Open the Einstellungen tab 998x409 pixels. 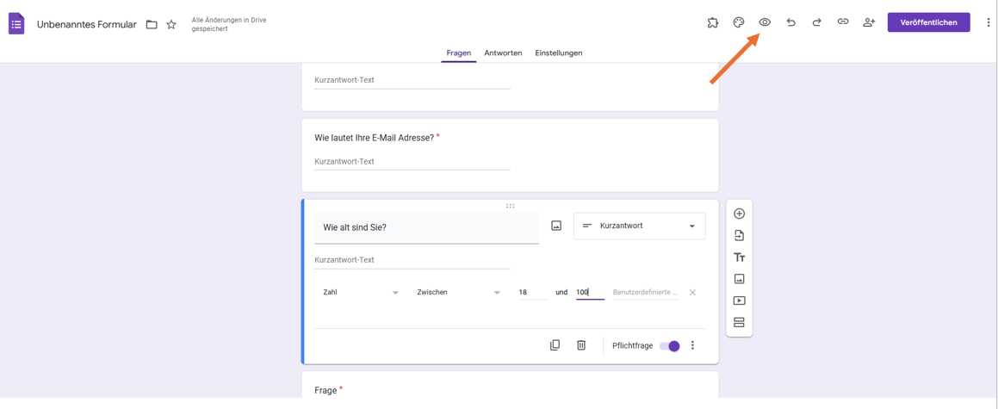click(558, 53)
